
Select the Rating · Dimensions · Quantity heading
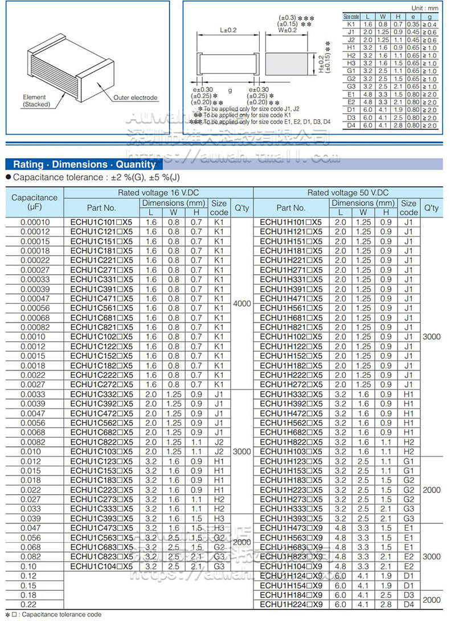click(x=84, y=164)
